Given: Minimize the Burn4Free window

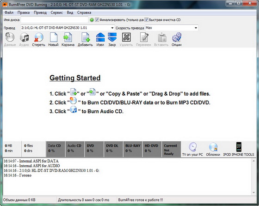Looking at the screenshot, I should [x=231, y=3].
